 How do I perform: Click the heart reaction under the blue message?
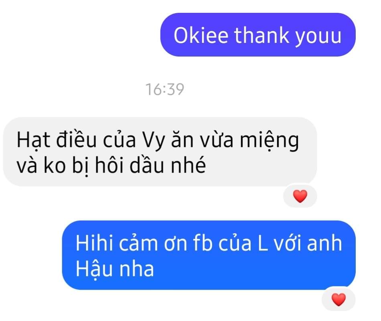pyautogui.click(x=338, y=299)
